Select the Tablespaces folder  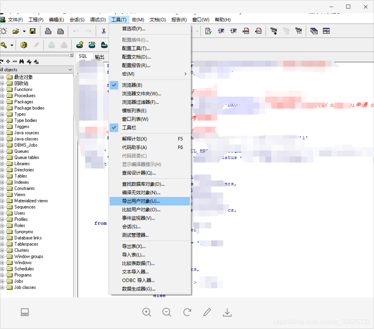click(22, 244)
